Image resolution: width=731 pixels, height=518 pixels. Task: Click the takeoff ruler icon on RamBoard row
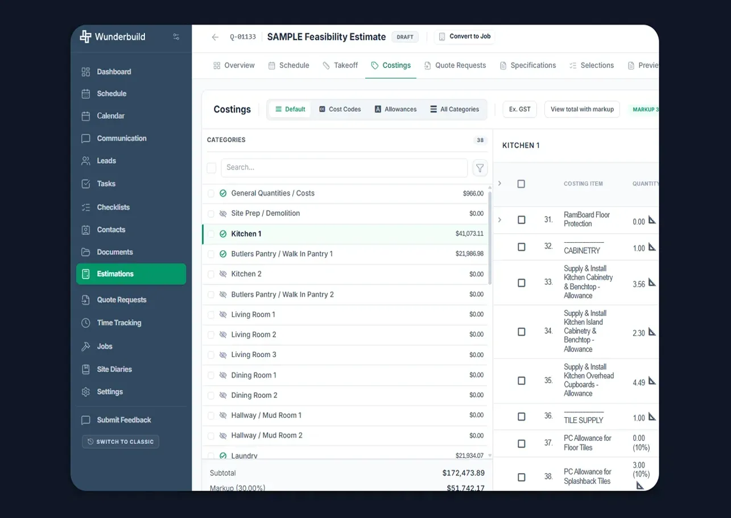coord(652,219)
